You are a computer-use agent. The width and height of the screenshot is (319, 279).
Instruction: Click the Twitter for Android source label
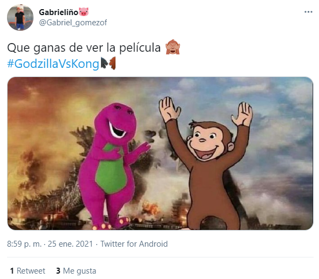pos(134,244)
